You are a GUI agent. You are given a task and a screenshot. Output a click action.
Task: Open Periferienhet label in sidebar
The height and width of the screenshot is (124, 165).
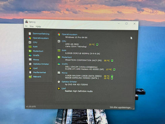pos(39,72)
